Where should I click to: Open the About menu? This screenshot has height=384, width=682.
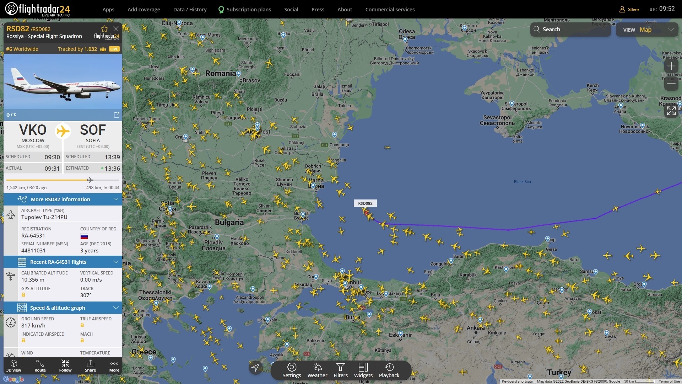[x=345, y=10]
